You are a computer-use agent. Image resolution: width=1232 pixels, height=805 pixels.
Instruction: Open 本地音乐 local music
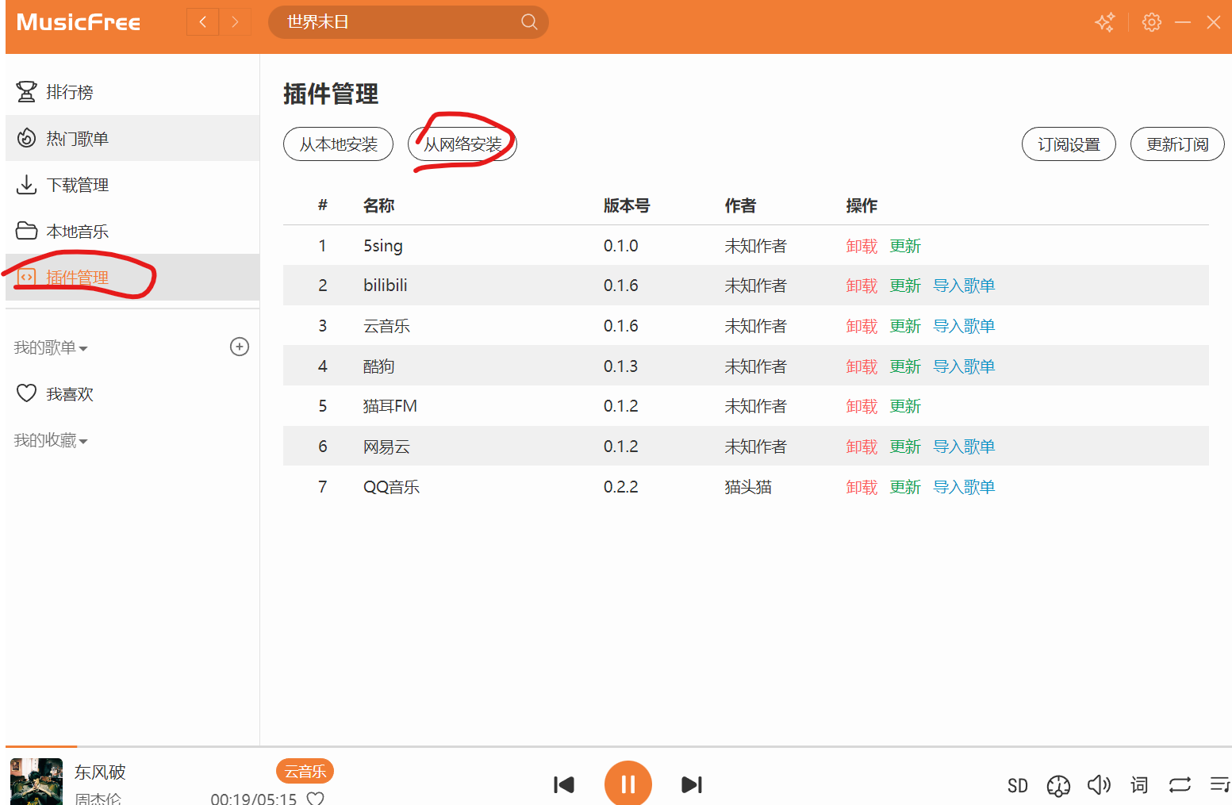tap(132, 231)
